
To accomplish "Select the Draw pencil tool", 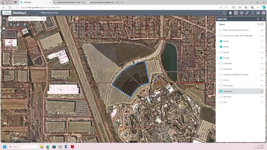I will point(247,13).
